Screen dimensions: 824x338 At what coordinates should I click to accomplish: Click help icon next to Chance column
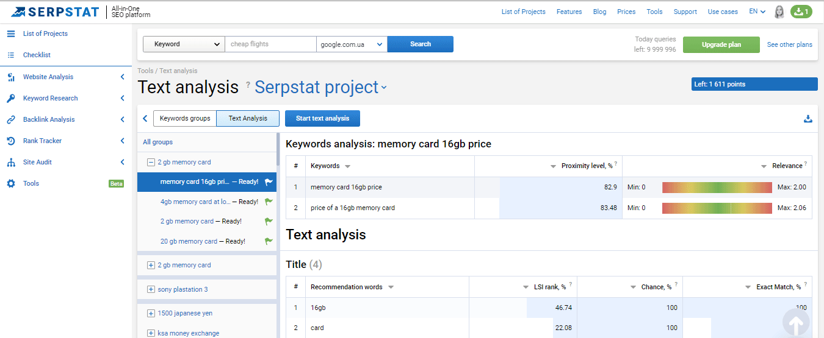coord(676,284)
